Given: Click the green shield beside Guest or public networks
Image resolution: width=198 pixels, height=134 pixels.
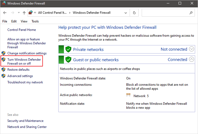Looking at the screenshot, I should point(68,60).
